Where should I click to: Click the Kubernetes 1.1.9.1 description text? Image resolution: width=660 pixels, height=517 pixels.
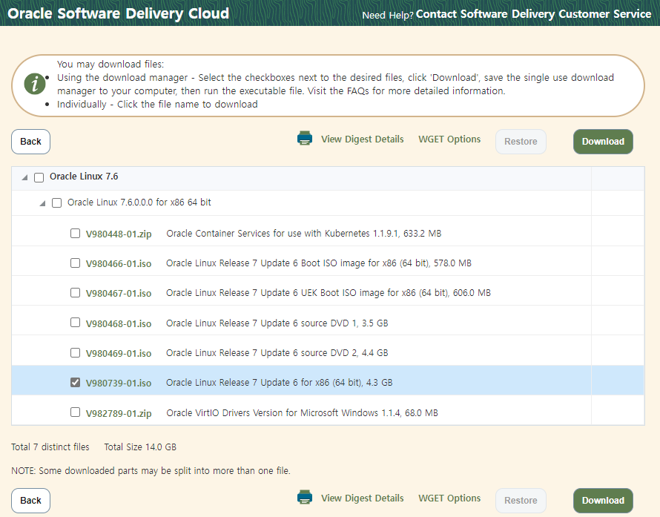304,234
